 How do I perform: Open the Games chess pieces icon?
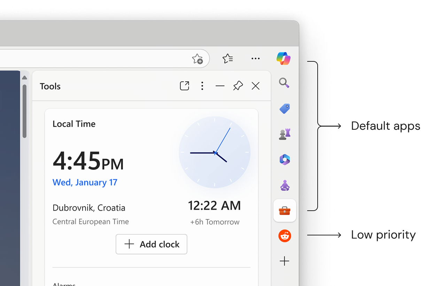tap(285, 134)
